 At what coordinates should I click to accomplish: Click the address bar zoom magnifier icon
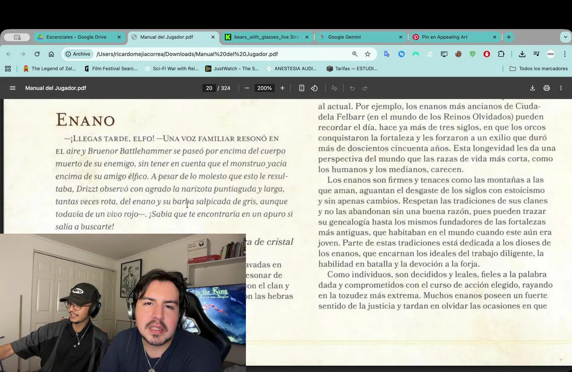coord(354,54)
